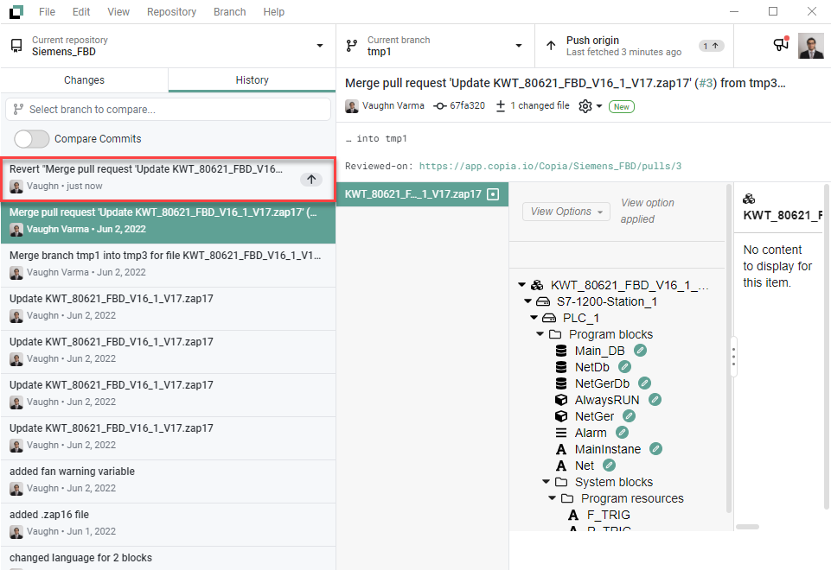Image resolution: width=831 pixels, height=570 pixels.
Task: Open the Current branch tmp1 dropdown
Action: coord(435,46)
